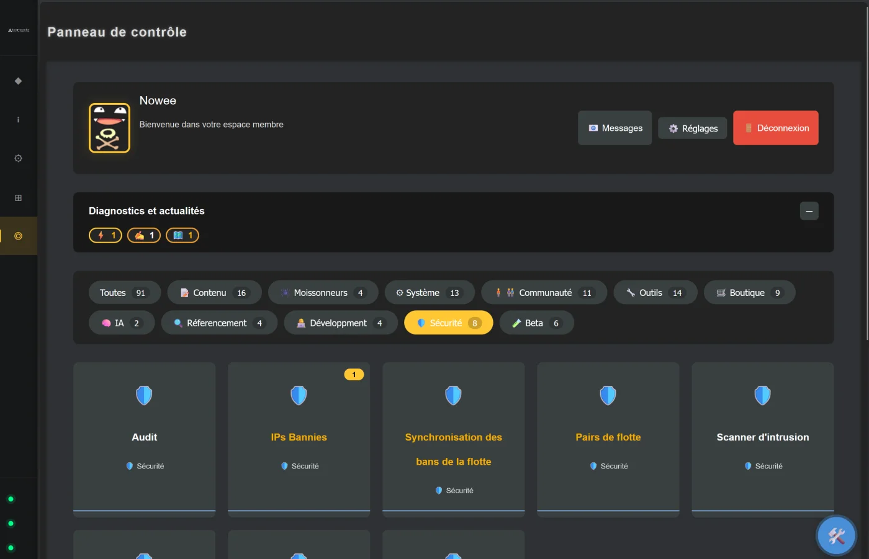Image resolution: width=869 pixels, height=559 pixels.
Task: Click shield icon on Scanner d'intrusion card
Action: tap(763, 395)
